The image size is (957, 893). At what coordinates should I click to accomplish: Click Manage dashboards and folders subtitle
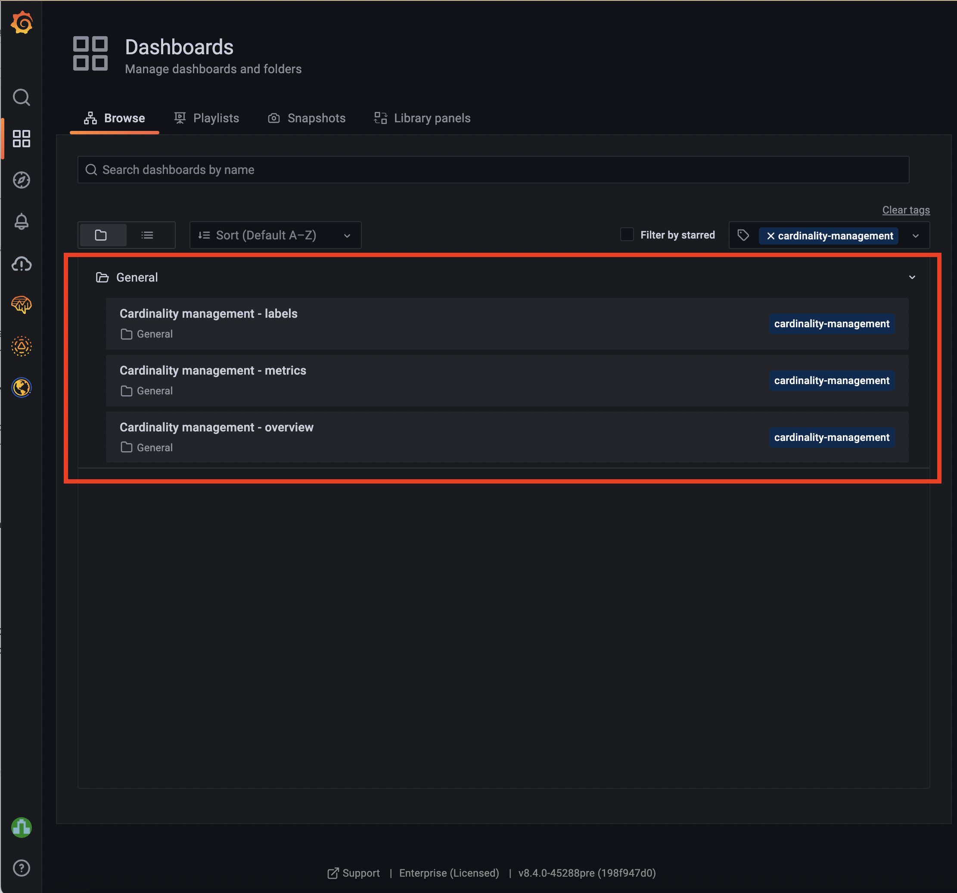click(x=213, y=69)
